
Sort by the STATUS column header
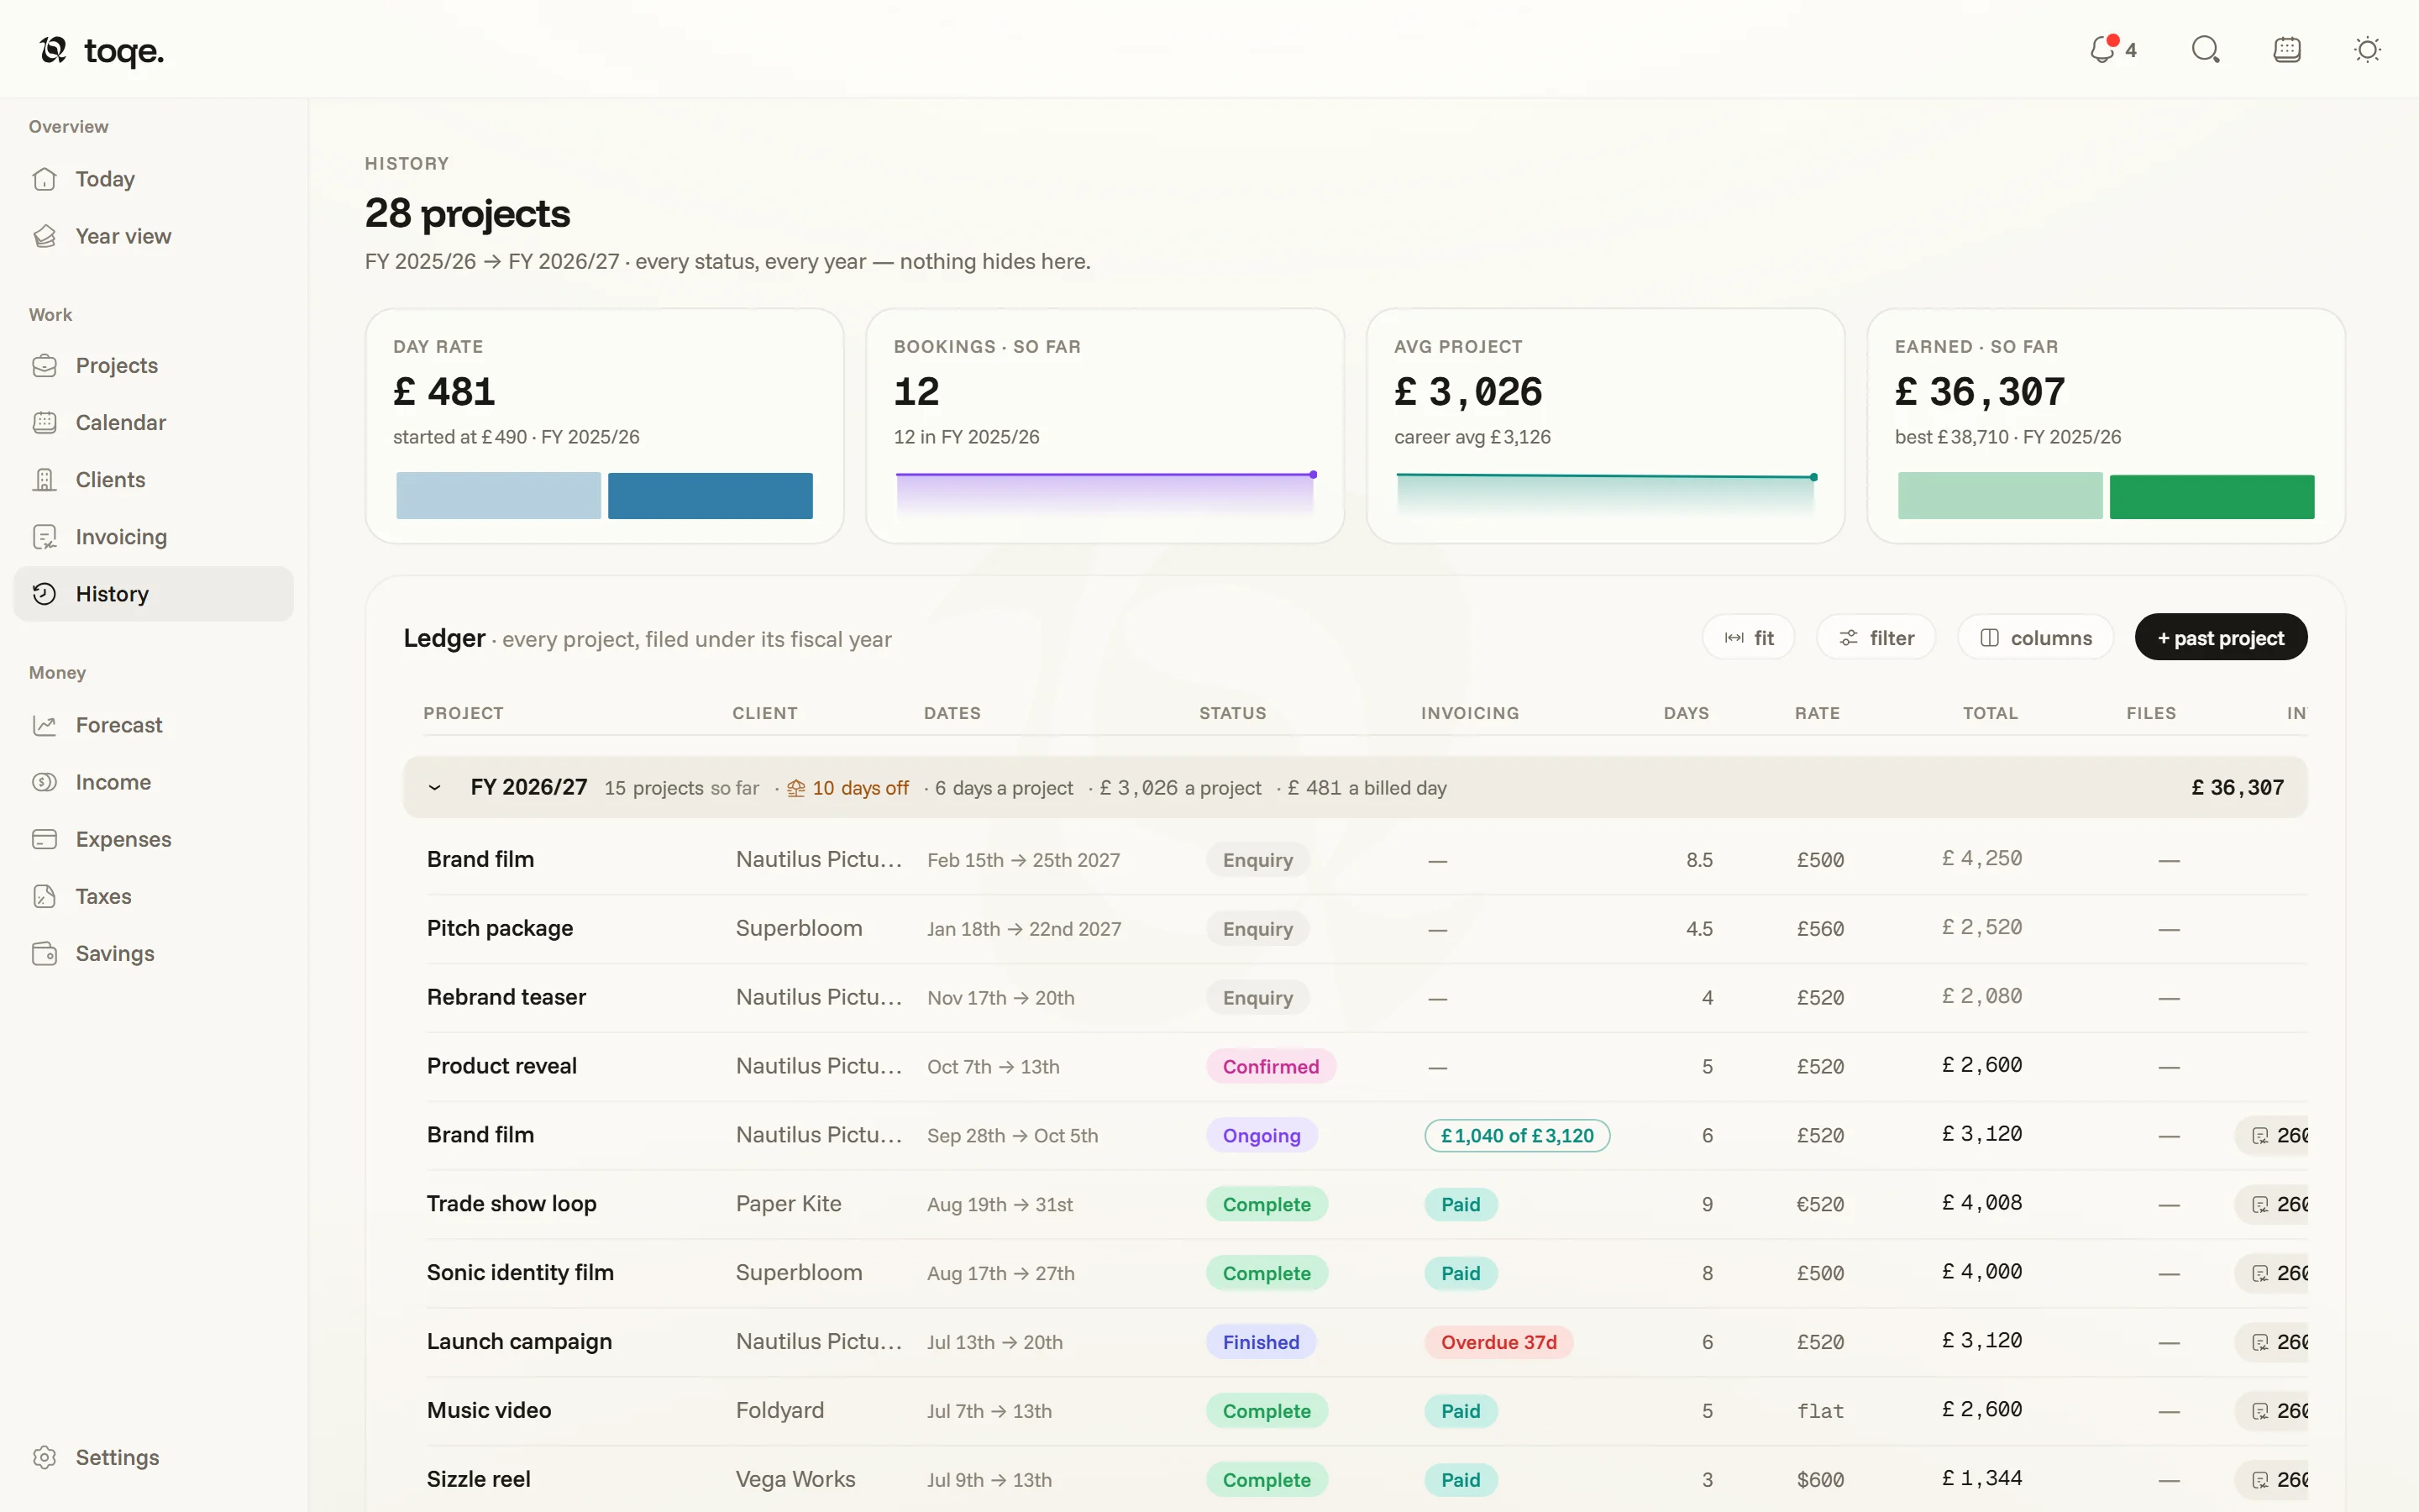pos(1232,713)
